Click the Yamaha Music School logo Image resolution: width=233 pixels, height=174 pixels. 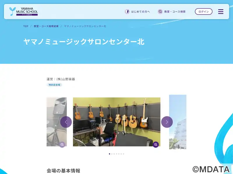coord(24,11)
